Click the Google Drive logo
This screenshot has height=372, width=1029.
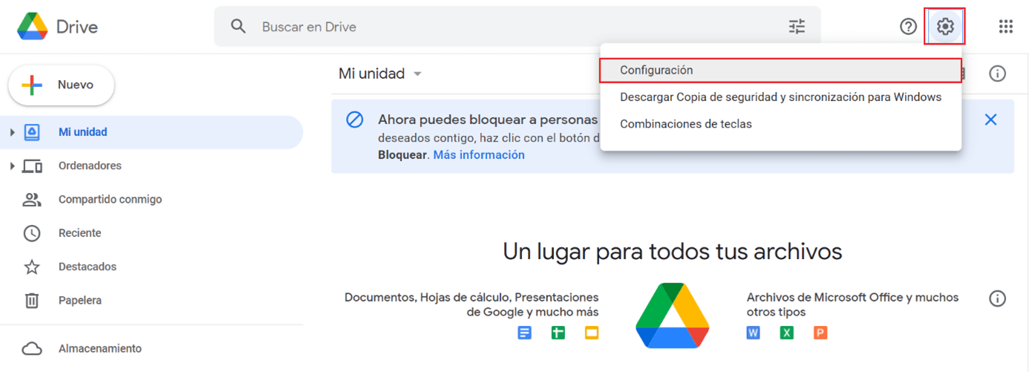click(32, 27)
